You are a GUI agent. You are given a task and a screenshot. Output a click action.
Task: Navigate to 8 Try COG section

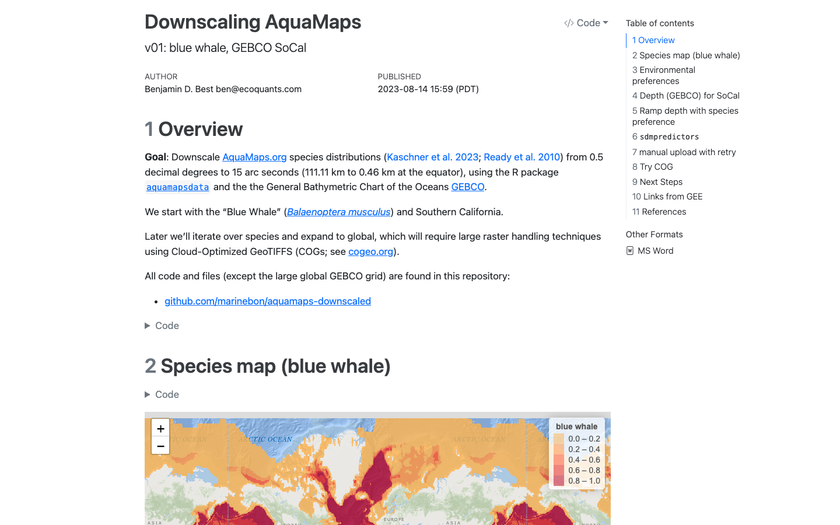(x=653, y=167)
